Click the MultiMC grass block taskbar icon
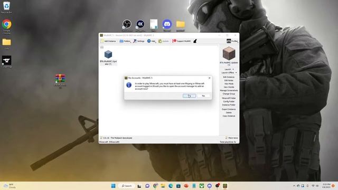 pos(225,186)
